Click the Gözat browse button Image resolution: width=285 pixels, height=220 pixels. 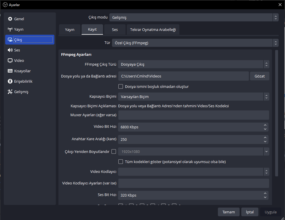(x=259, y=76)
